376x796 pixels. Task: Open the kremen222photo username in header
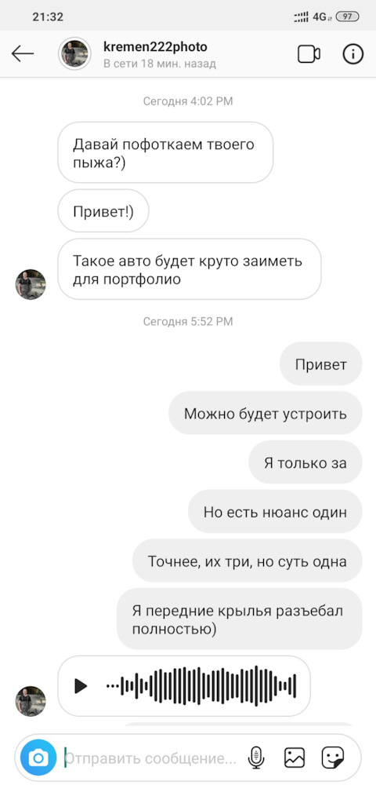tap(155, 46)
